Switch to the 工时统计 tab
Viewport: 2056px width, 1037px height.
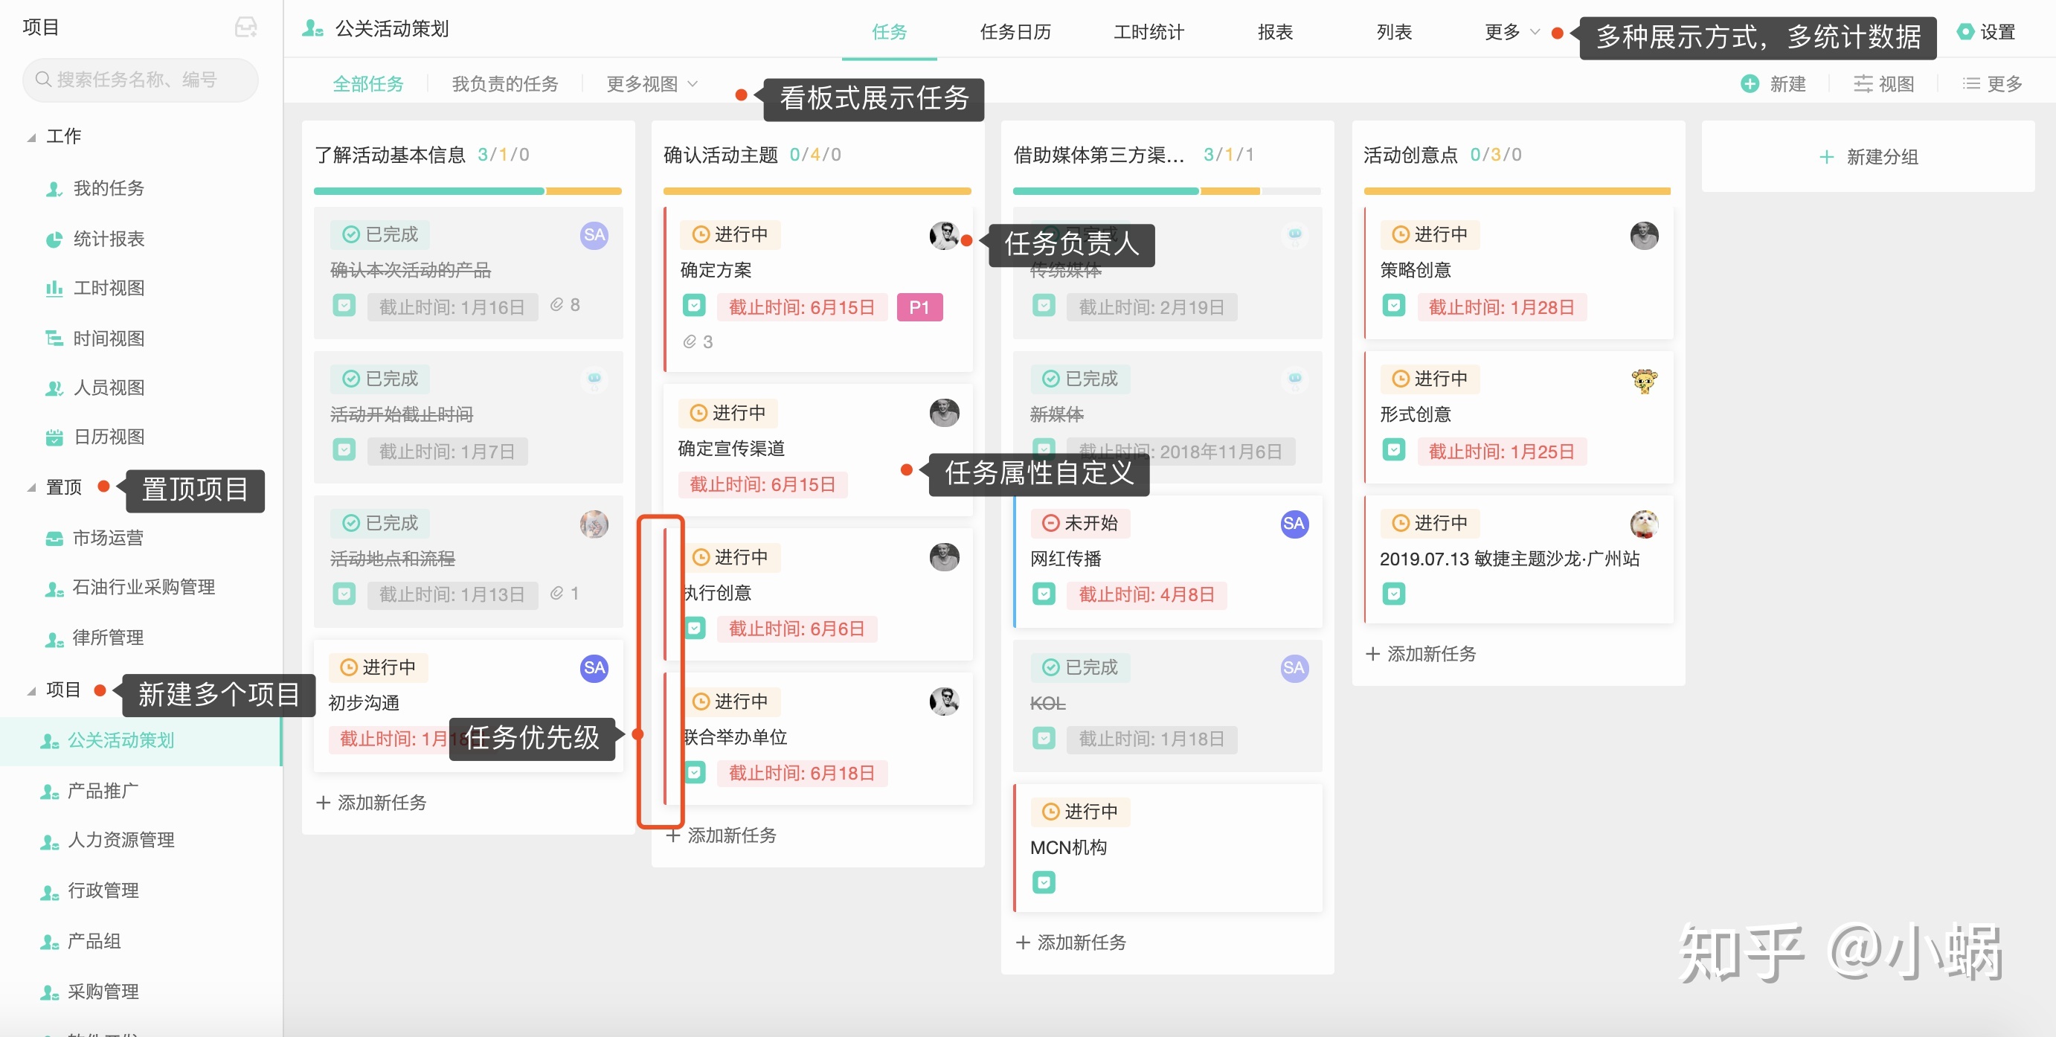(1149, 32)
